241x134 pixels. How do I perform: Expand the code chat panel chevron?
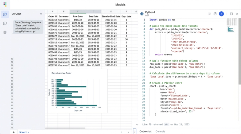click(x=135, y=131)
